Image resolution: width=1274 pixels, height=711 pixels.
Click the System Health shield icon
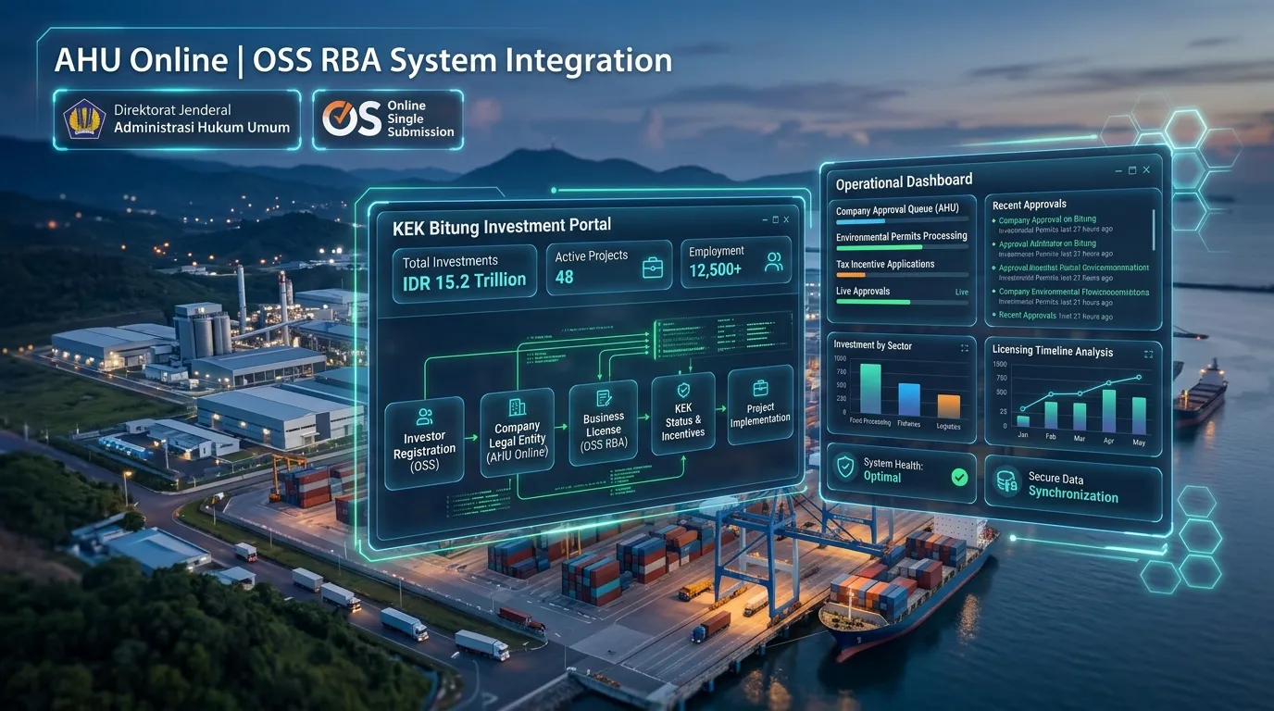coord(846,468)
